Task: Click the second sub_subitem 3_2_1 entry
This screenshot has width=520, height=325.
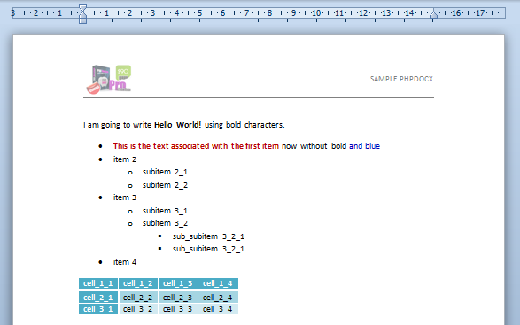Action: pos(208,249)
